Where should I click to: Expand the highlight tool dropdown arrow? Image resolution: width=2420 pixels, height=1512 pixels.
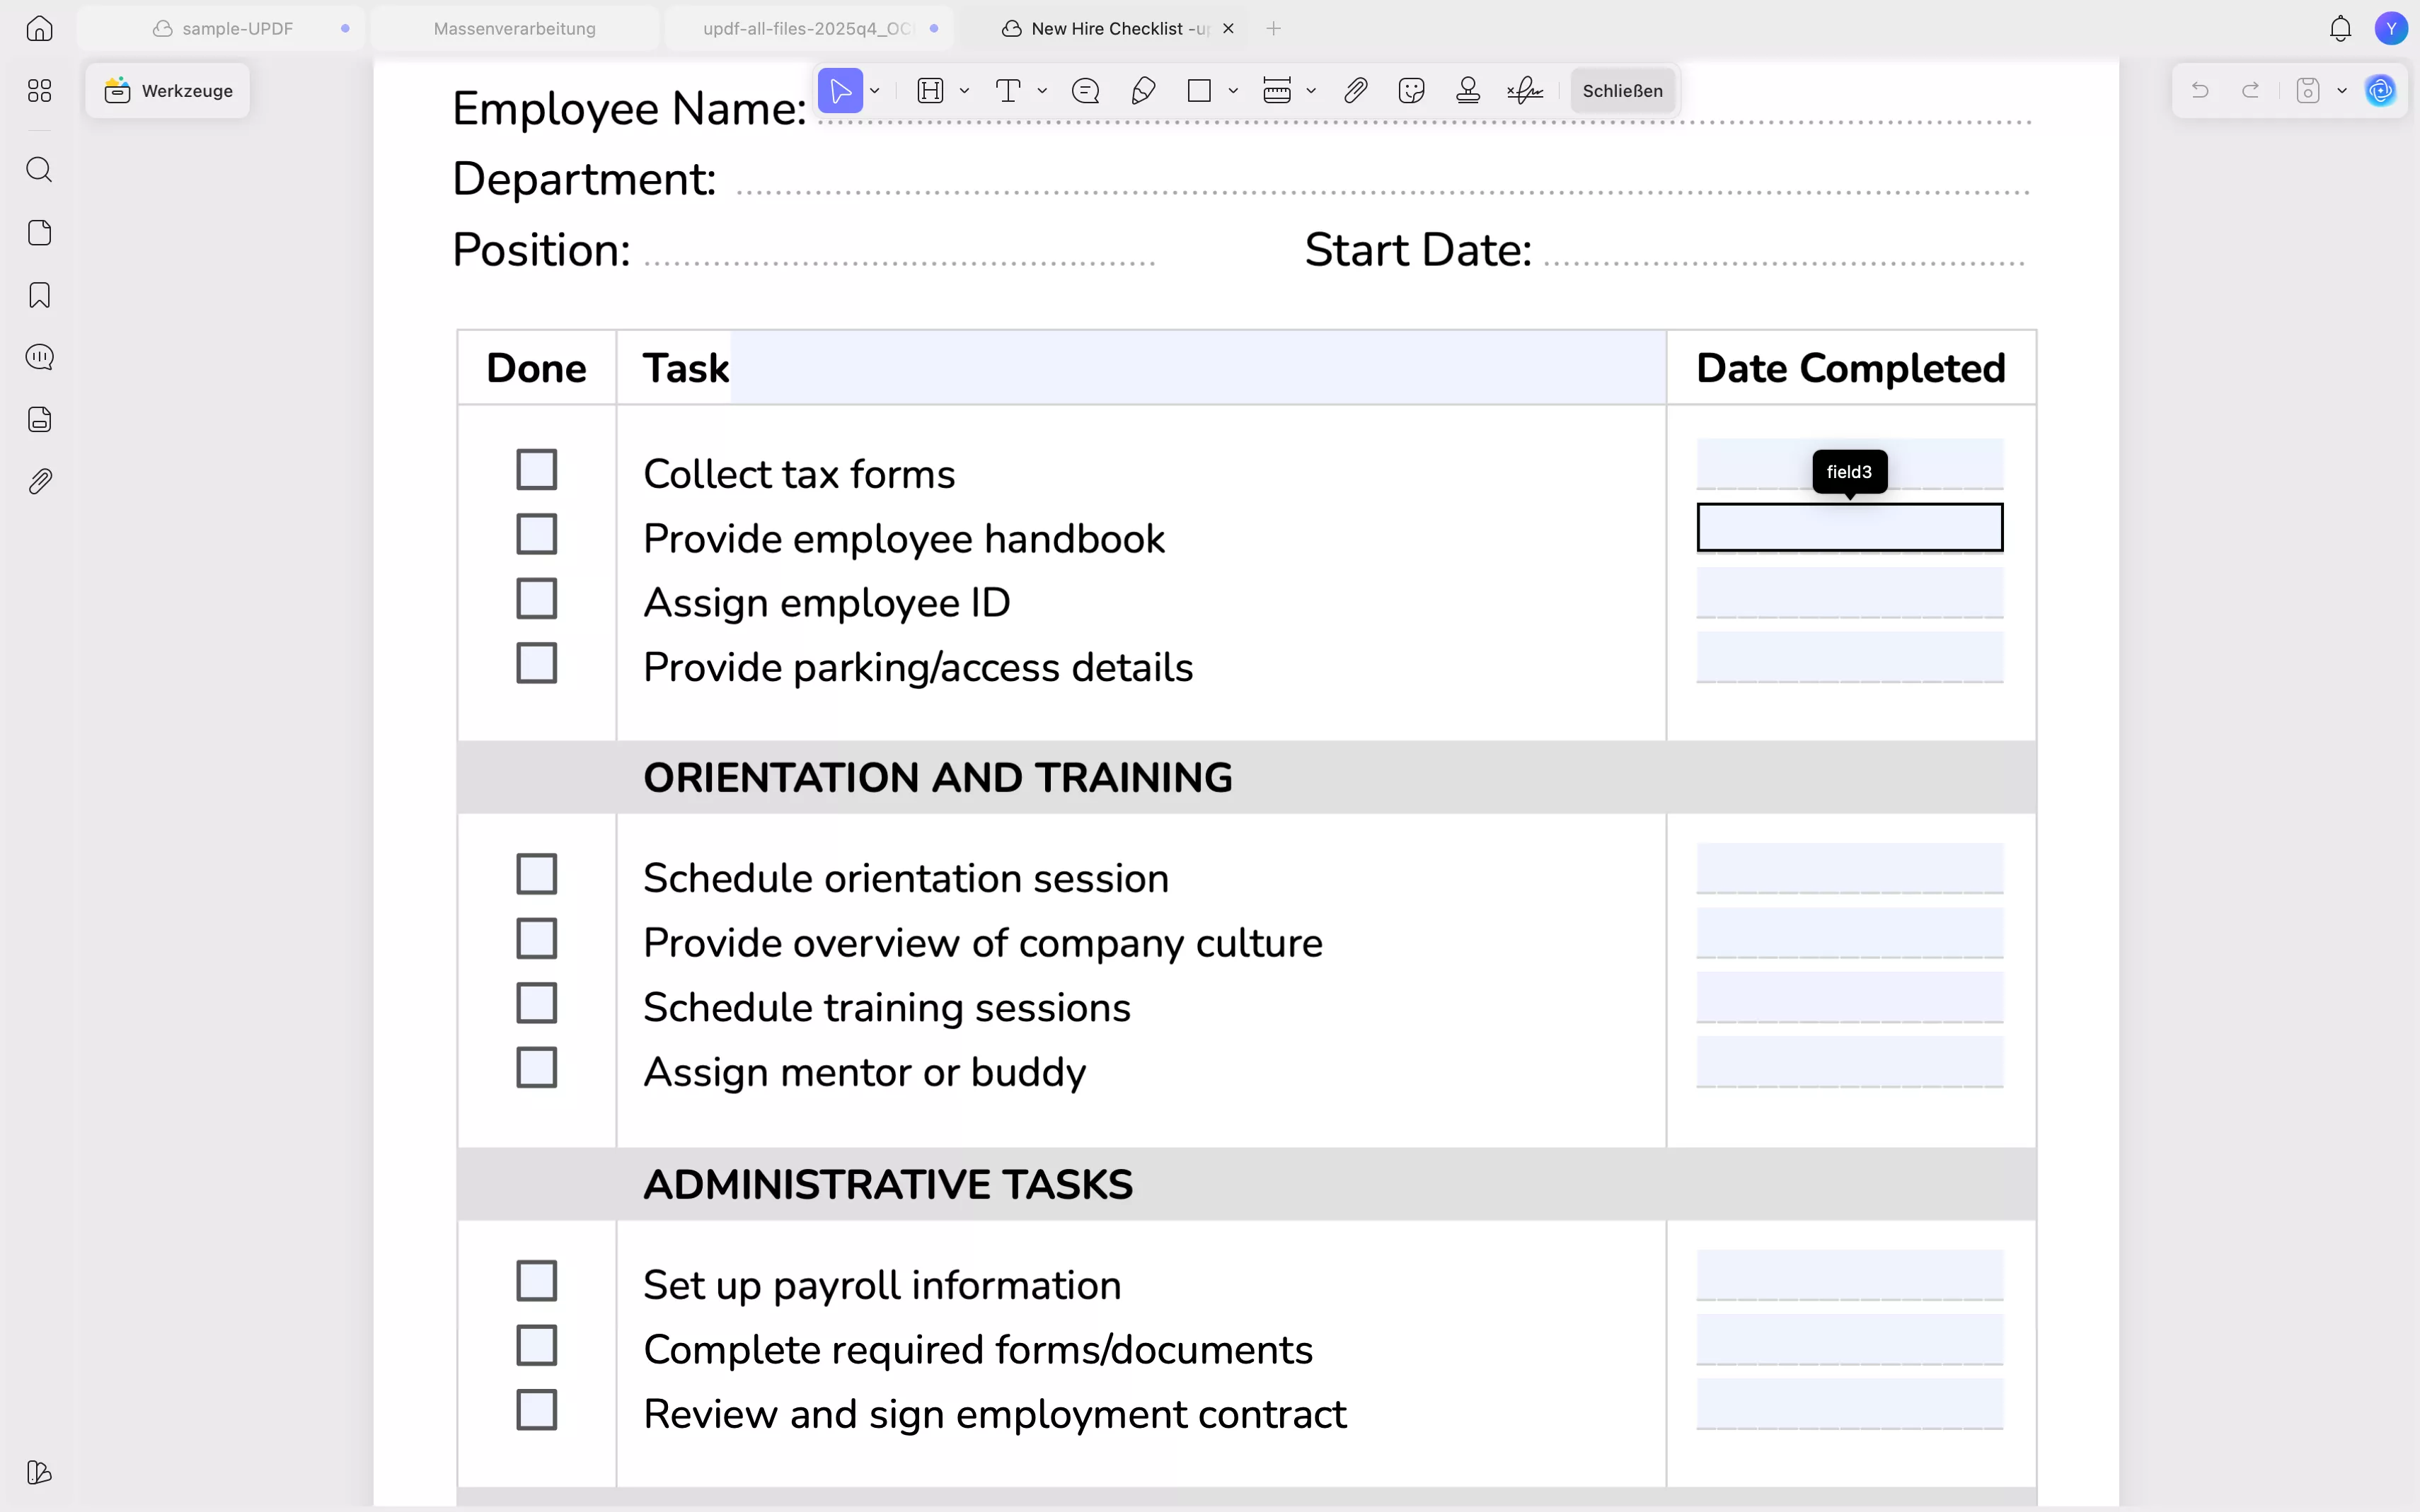pos(964,91)
